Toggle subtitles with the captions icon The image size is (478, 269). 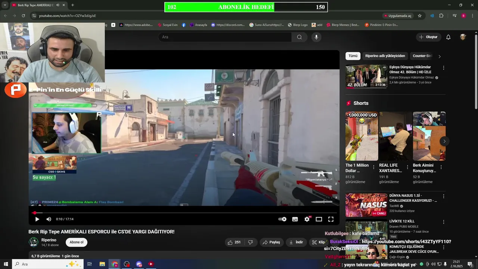(295, 219)
